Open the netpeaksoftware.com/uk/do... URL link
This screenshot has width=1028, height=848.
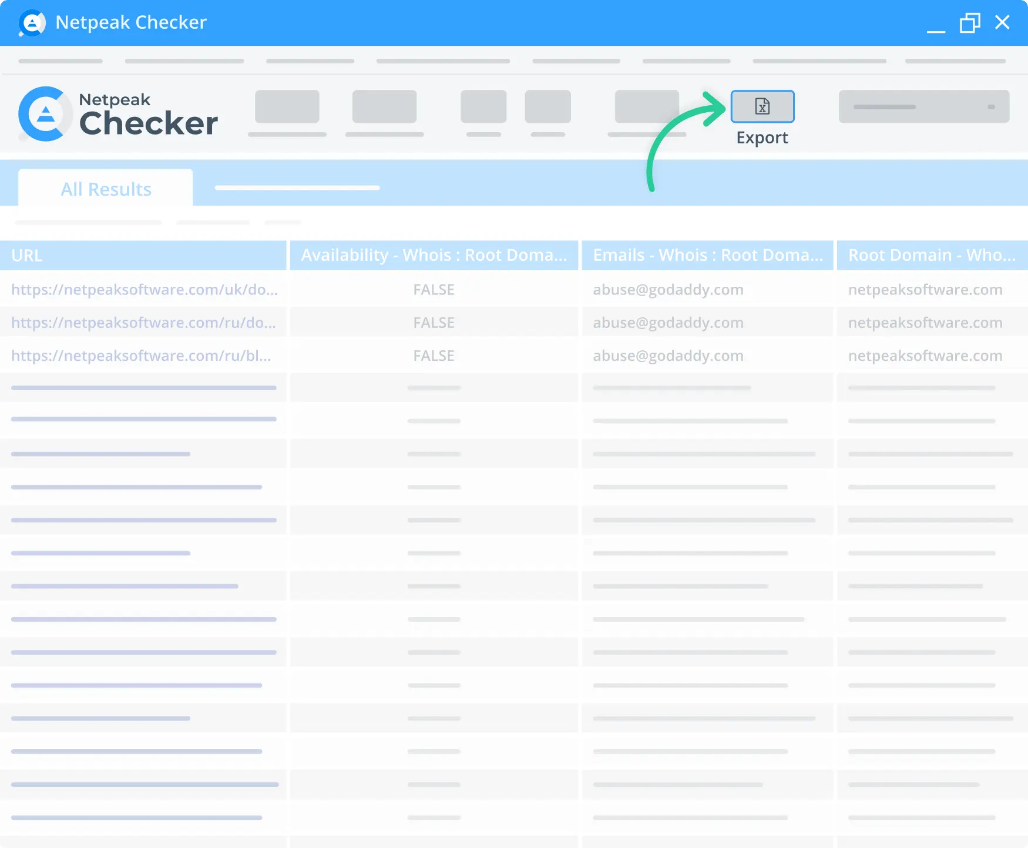[145, 290]
